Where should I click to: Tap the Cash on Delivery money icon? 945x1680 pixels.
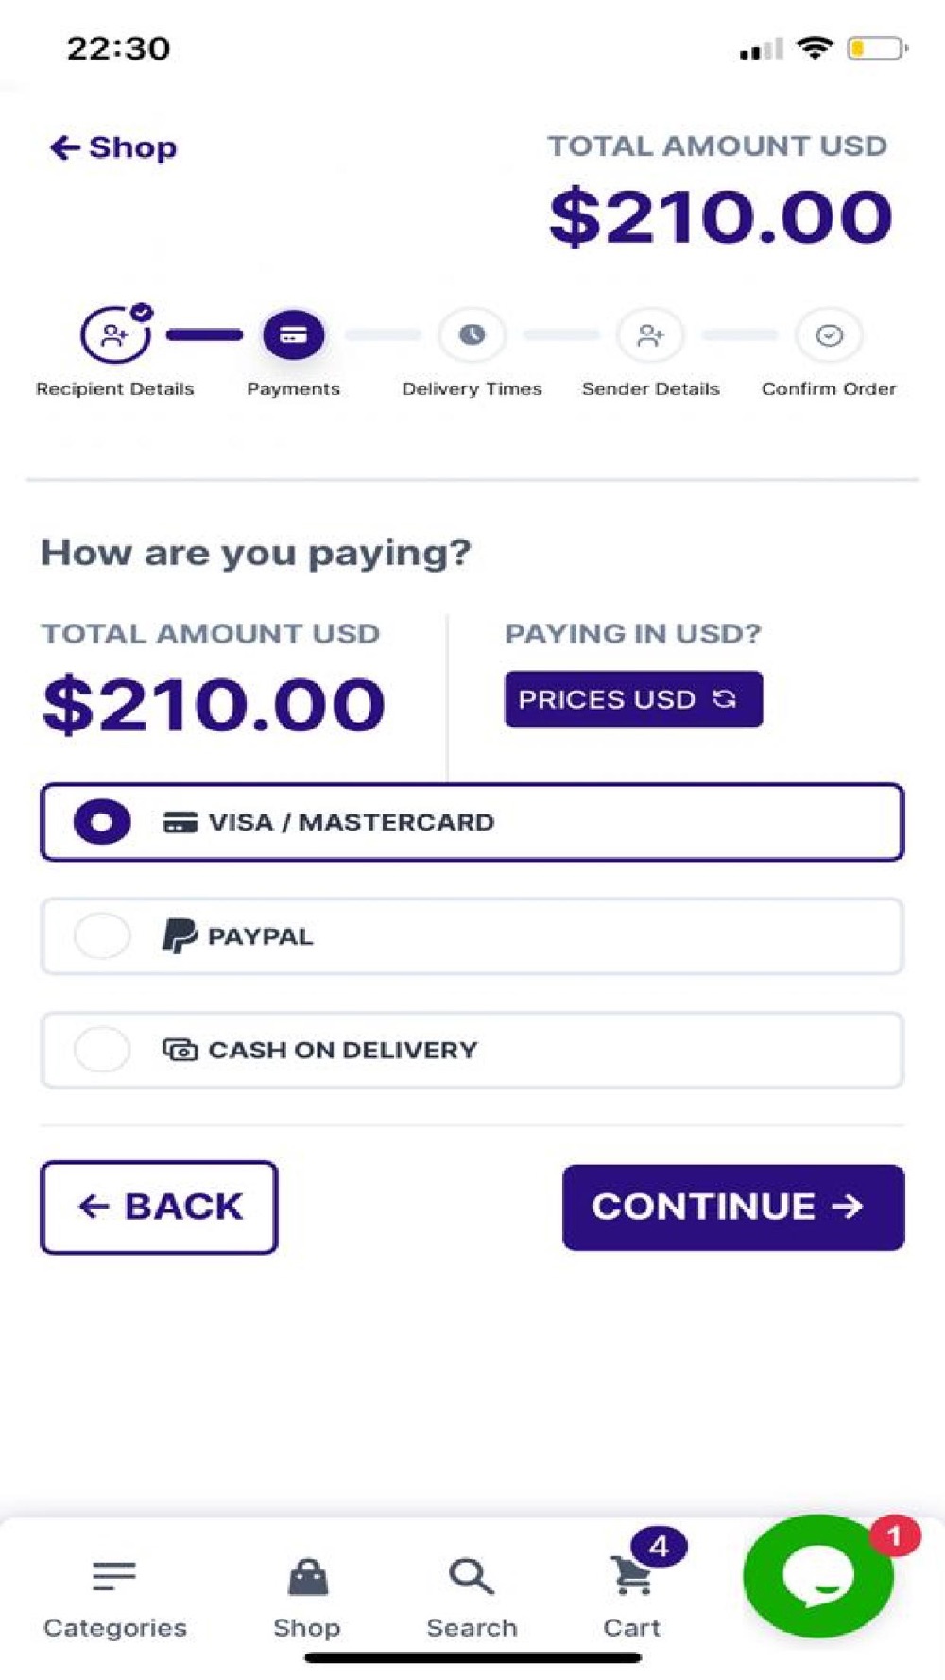click(180, 1050)
